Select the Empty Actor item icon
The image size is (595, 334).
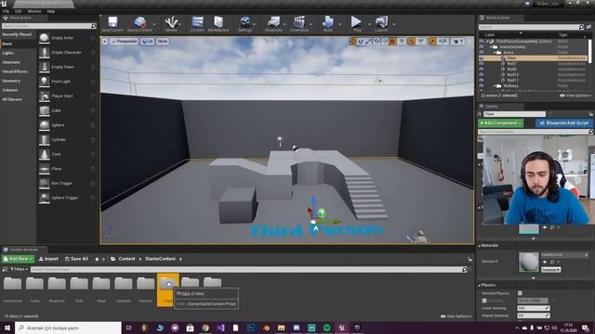coord(45,38)
